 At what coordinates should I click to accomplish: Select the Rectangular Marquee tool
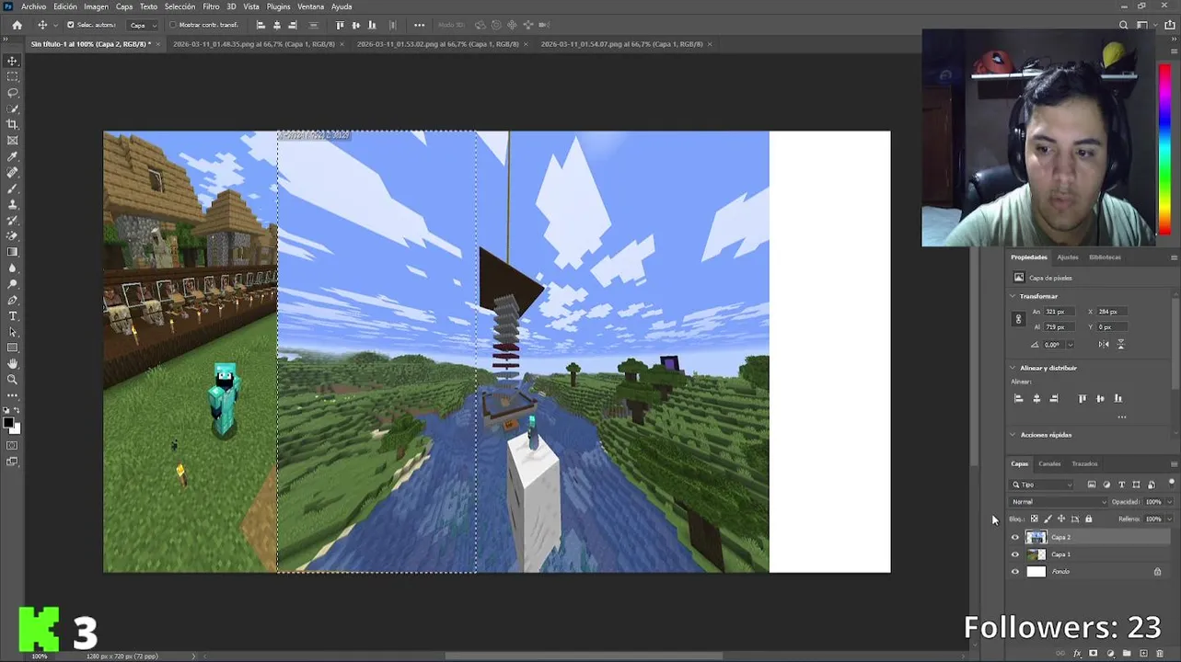coord(13,76)
